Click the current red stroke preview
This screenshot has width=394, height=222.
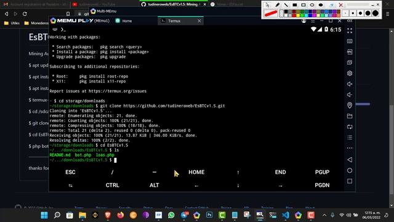[x=271, y=14]
